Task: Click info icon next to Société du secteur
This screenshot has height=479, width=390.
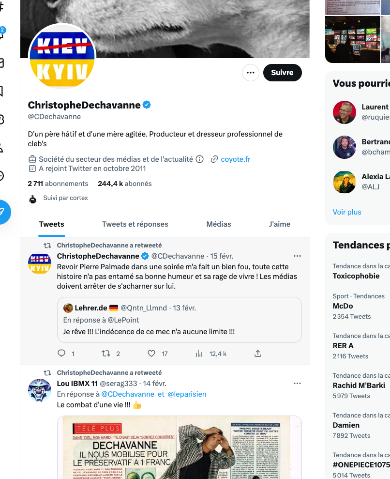Action: [x=199, y=159]
